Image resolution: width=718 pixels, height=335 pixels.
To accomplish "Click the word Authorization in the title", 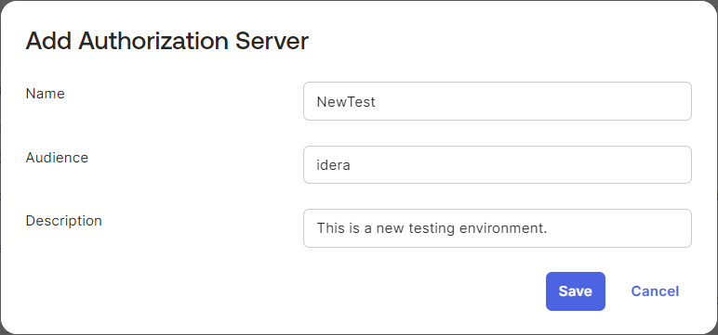I will pos(153,41).
